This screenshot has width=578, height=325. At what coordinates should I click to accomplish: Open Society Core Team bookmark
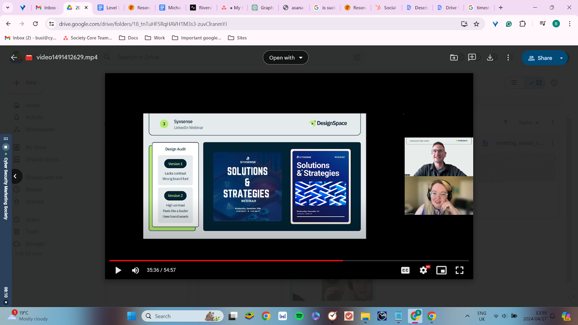pyautogui.click(x=88, y=38)
